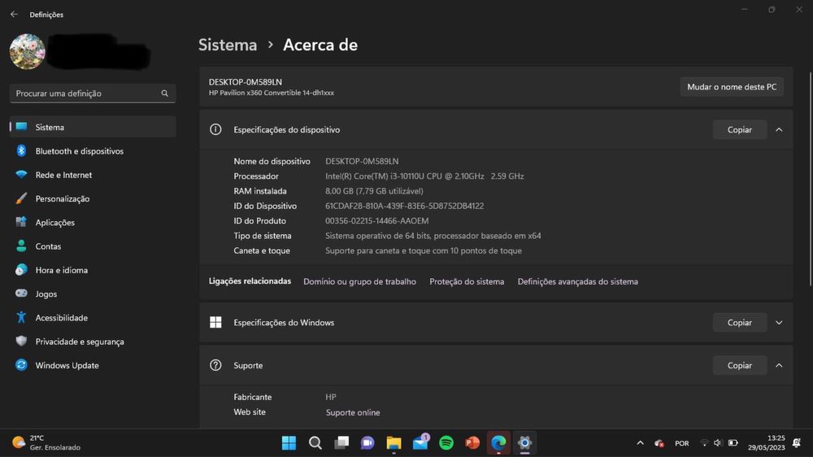Copy the Windows specifications
The image size is (813, 457).
coord(739,323)
